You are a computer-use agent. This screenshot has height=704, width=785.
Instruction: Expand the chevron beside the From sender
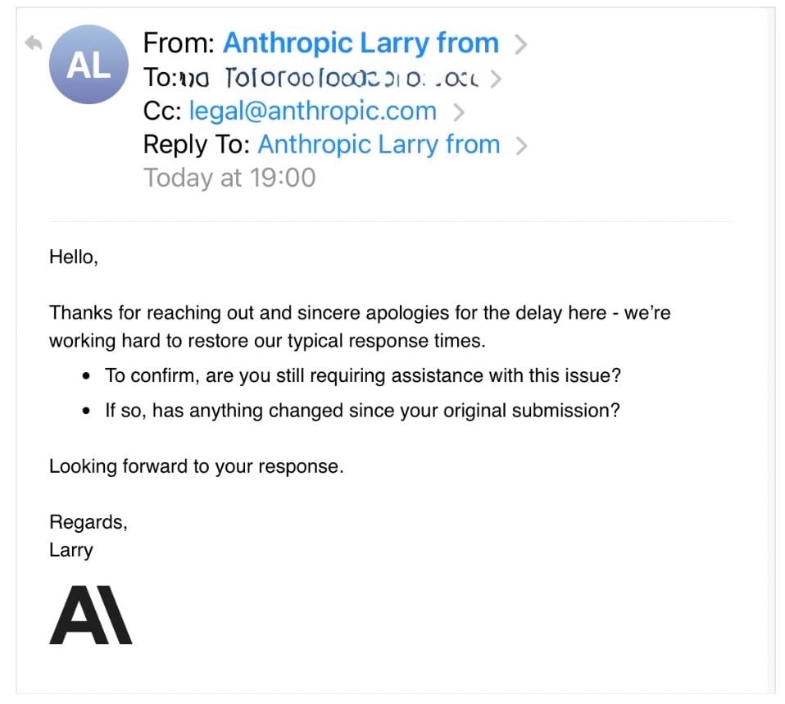click(x=519, y=44)
